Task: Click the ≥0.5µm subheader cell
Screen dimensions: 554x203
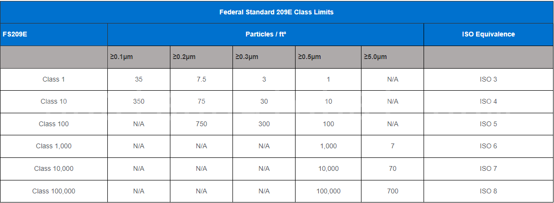Action: coord(309,57)
